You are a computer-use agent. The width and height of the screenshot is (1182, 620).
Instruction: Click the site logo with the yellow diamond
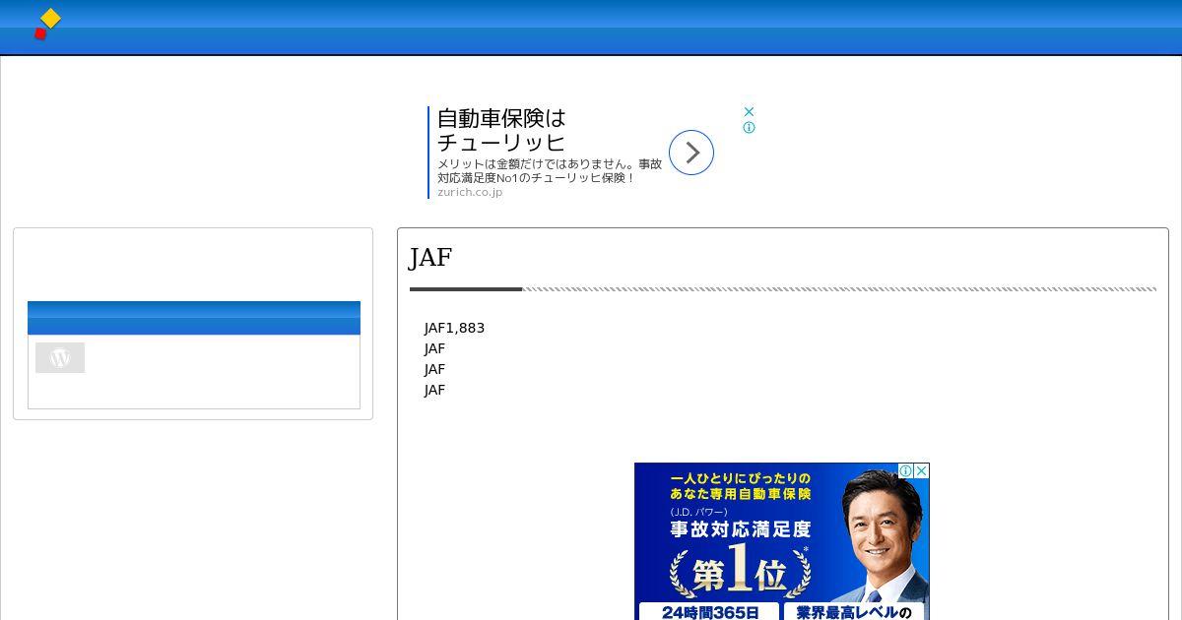[47, 25]
